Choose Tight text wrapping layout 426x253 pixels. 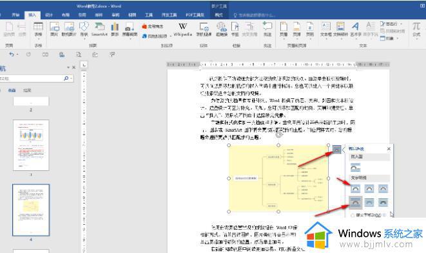point(369,188)
